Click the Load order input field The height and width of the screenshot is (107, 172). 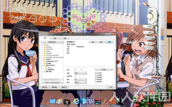[81, 76]
